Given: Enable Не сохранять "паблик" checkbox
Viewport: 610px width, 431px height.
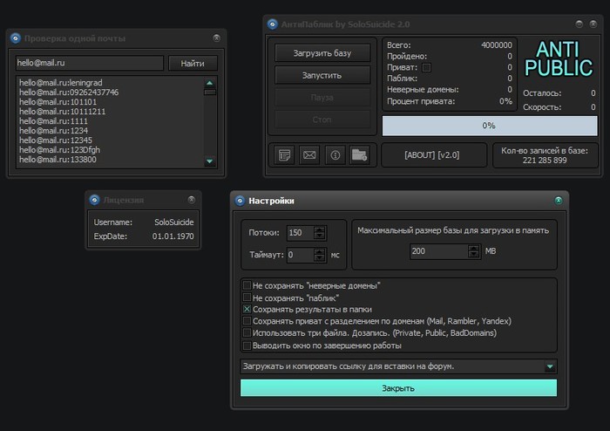Looking at the screenshot, I should pyautogui.click(x=247, y=297).
